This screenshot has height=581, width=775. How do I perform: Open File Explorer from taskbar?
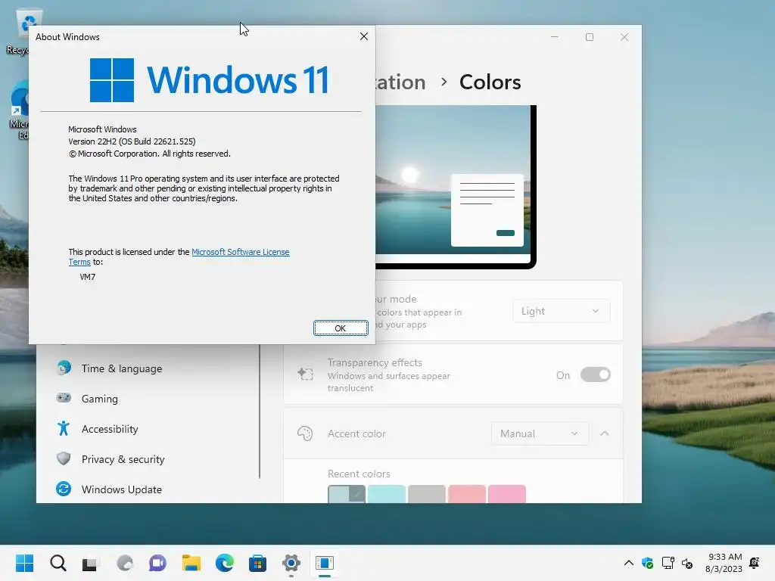point(191,563)
